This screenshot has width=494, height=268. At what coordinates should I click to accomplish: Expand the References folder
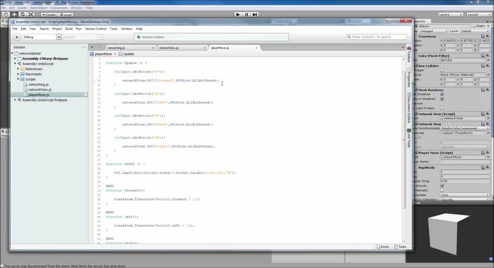[18, 69]
